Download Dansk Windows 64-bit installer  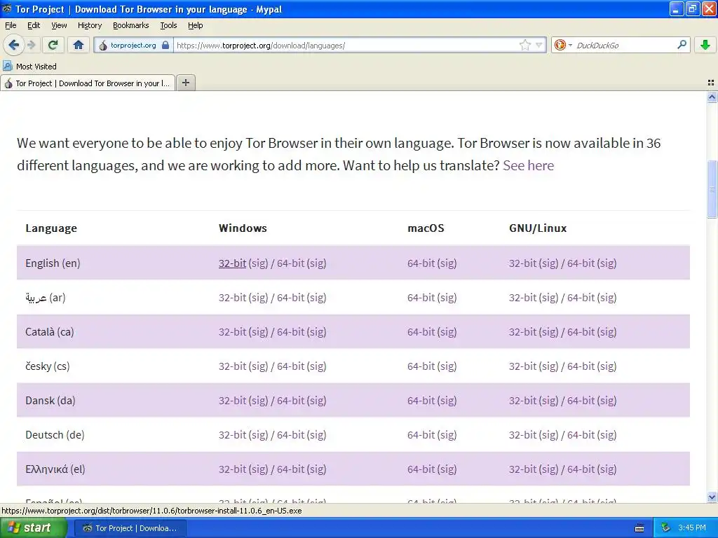click(x=291, y=400)
